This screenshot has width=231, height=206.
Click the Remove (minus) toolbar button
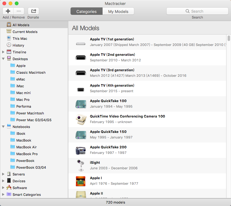(19, 11)
